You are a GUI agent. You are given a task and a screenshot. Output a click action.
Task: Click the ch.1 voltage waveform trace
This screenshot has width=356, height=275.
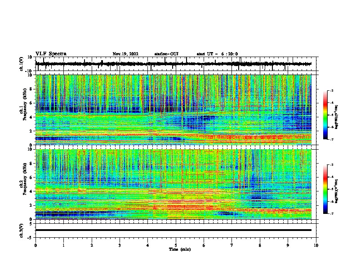tap(174, 64)
